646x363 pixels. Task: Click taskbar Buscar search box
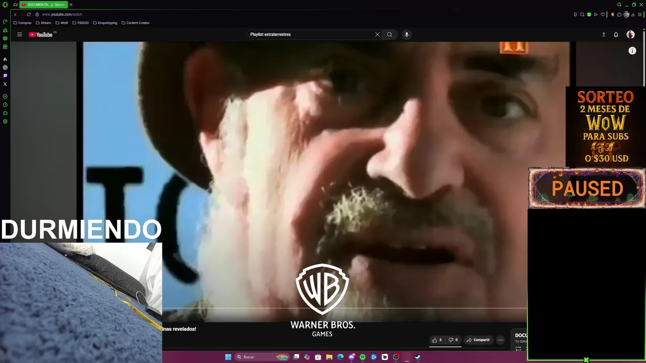point(262,357)
